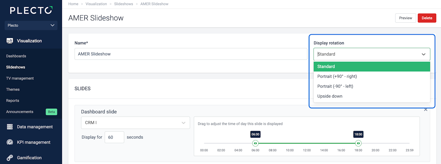Click the Display for seconds field
The height and width of the screenshot is (164, 441).
114,137
